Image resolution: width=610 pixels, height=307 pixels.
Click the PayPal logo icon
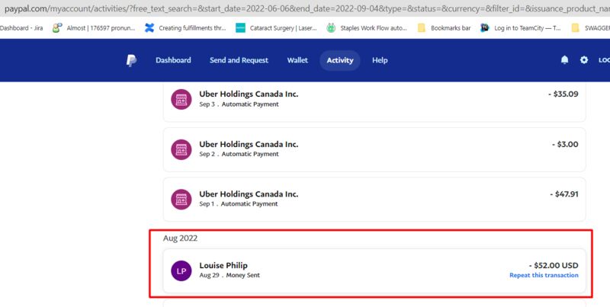tap(131, 60)
